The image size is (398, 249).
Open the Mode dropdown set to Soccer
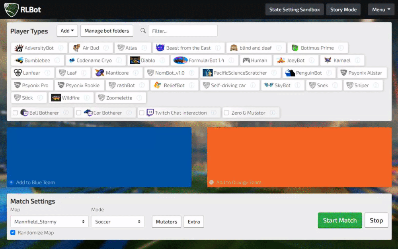(x=117, y=222)
